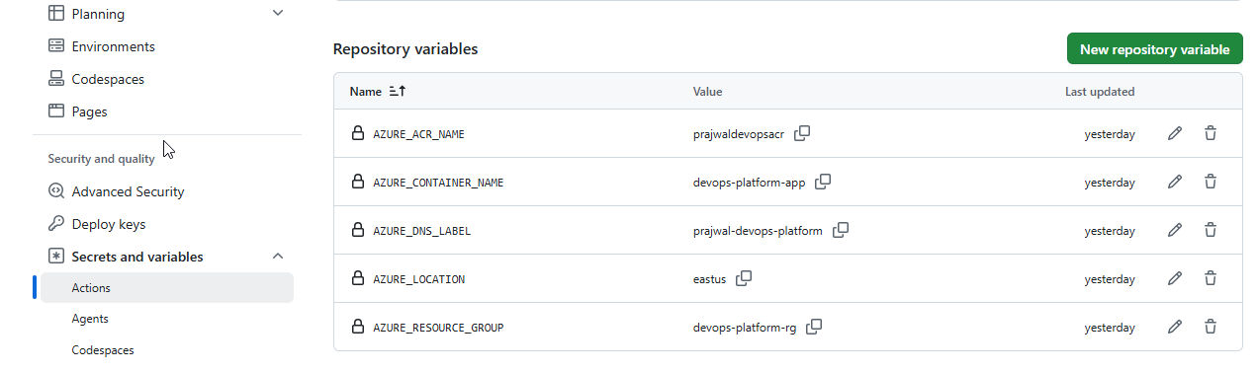The image size is (1258, 372).
Task: Sort variables using the Name sort arrow
Action: point(398,91)
